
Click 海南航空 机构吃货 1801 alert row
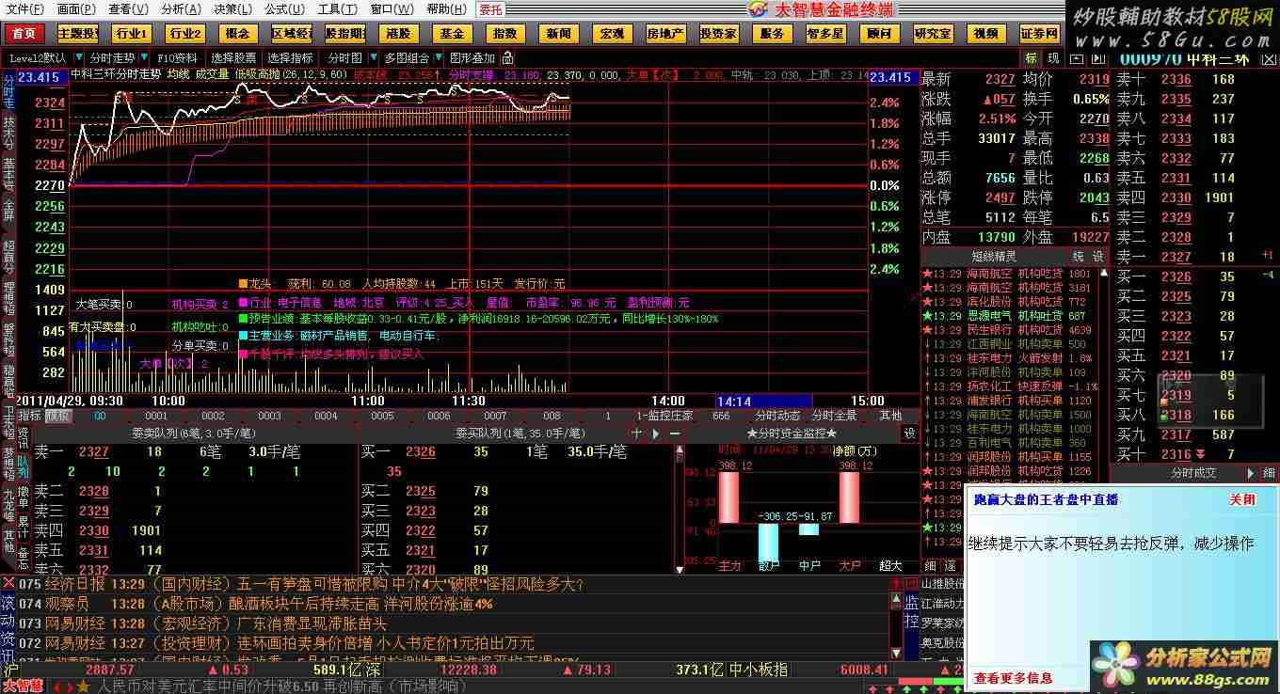tap(1009, 274)
